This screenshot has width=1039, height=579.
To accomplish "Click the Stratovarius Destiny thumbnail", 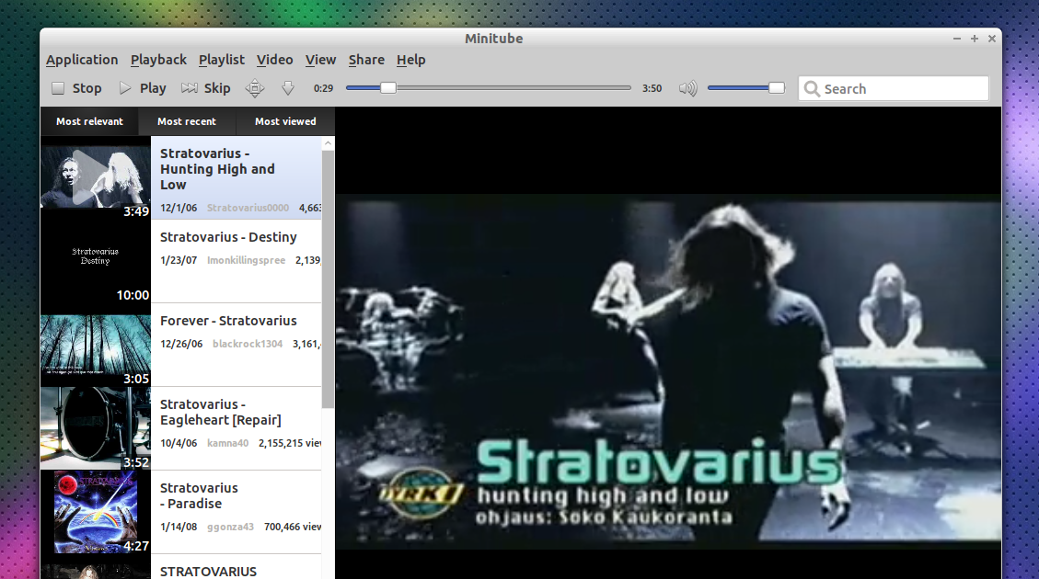I will [96, 261].
